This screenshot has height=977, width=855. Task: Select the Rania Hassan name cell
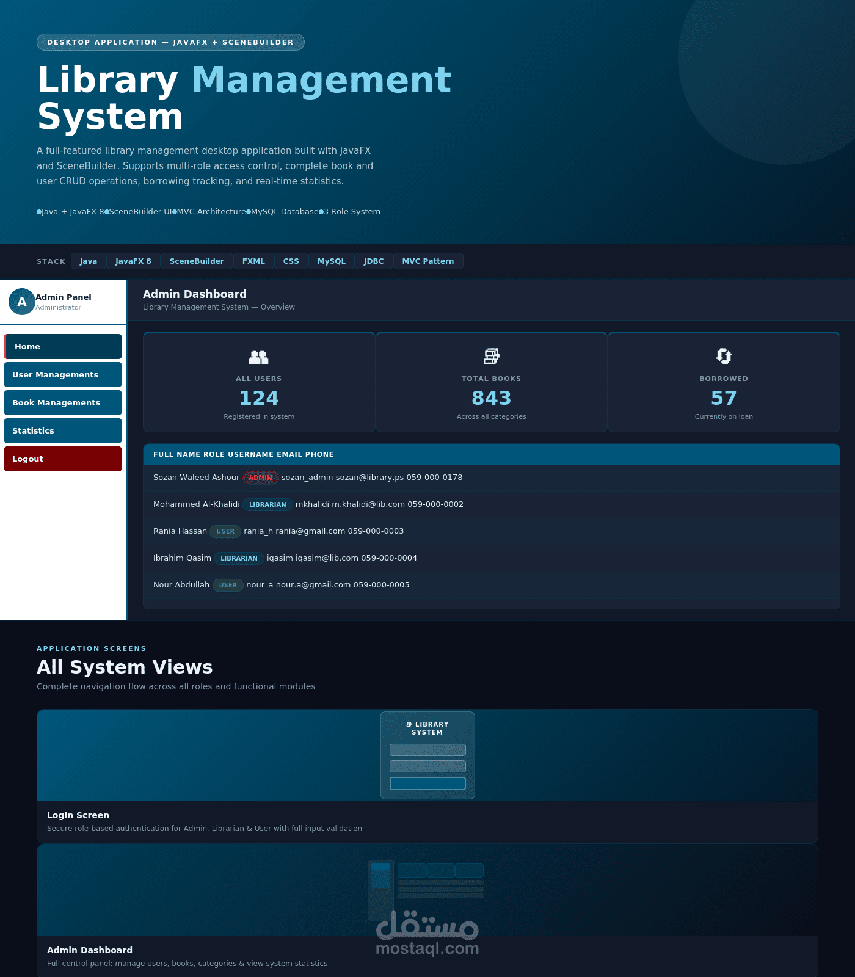point(180,531)
